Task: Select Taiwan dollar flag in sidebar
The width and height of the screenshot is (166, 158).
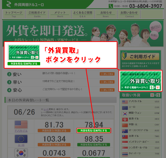Action: (x=125, y=137)
